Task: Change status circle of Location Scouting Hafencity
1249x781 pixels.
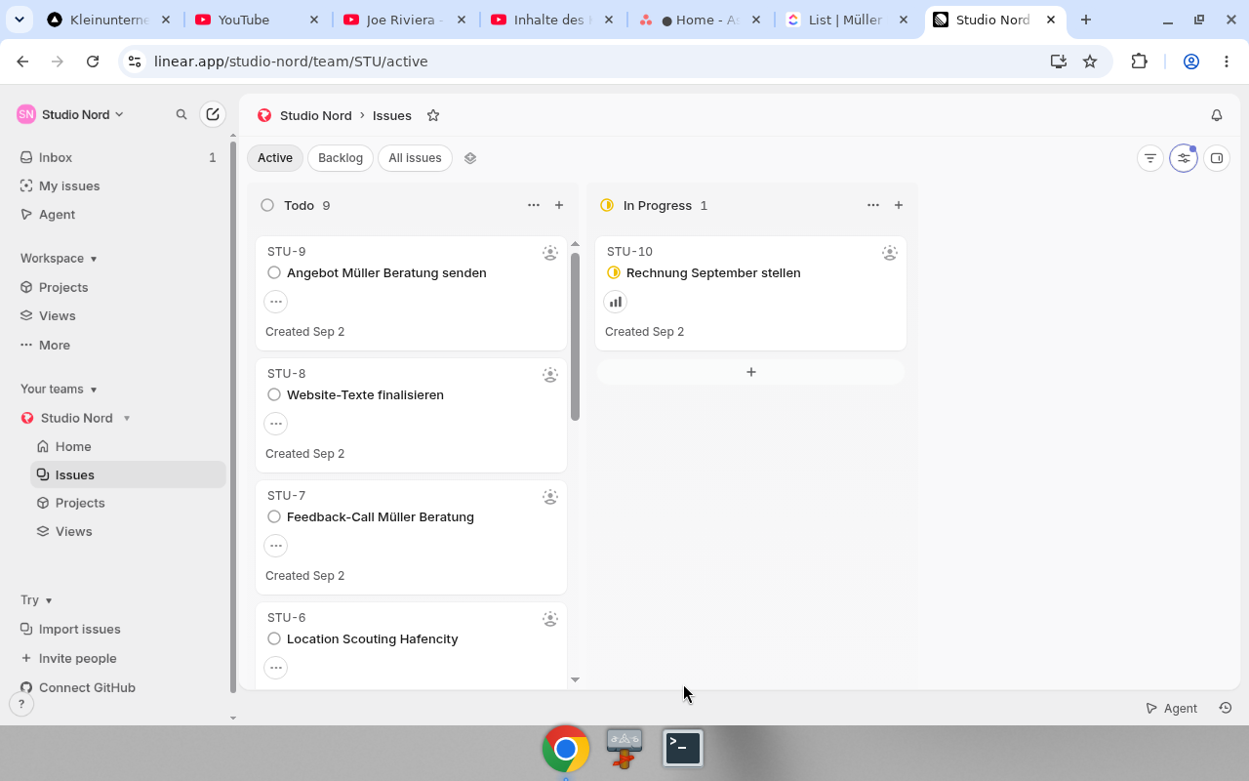Action: point(274,638)
